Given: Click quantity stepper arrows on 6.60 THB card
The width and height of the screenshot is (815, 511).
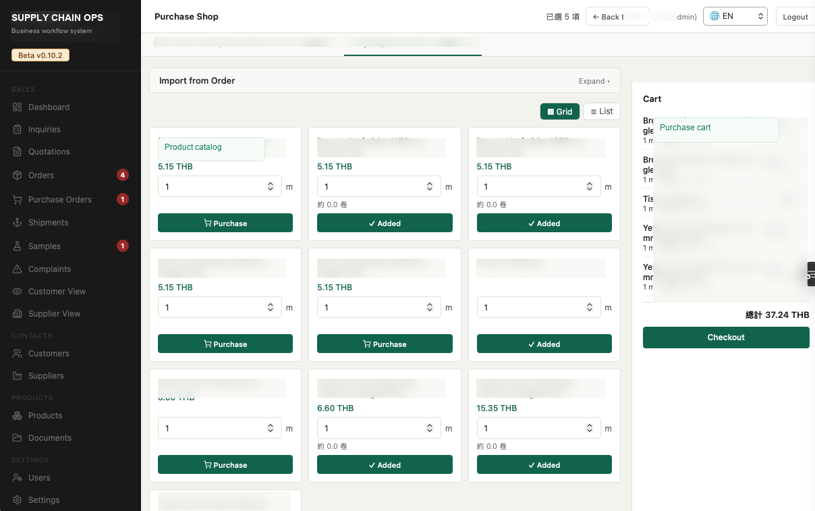Looking at the screenshot, I should click(430, 428).
